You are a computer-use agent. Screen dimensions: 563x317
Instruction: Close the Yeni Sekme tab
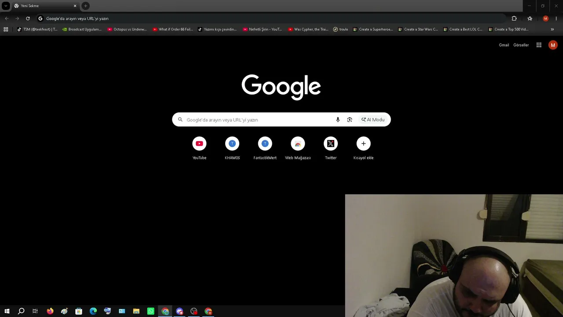coord(75,6)
